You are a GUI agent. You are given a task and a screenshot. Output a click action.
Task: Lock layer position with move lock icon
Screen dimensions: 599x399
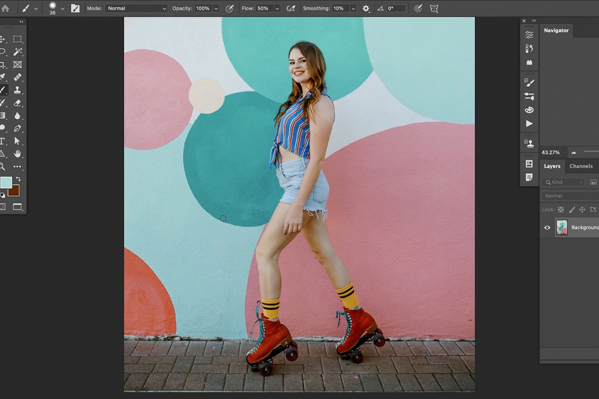(582, 209)
